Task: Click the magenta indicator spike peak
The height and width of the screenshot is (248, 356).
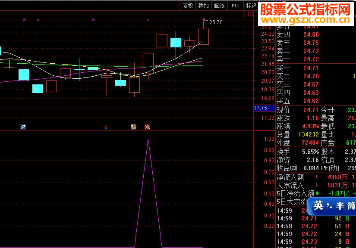Action: pyautogui.click(x=148, y=139)
